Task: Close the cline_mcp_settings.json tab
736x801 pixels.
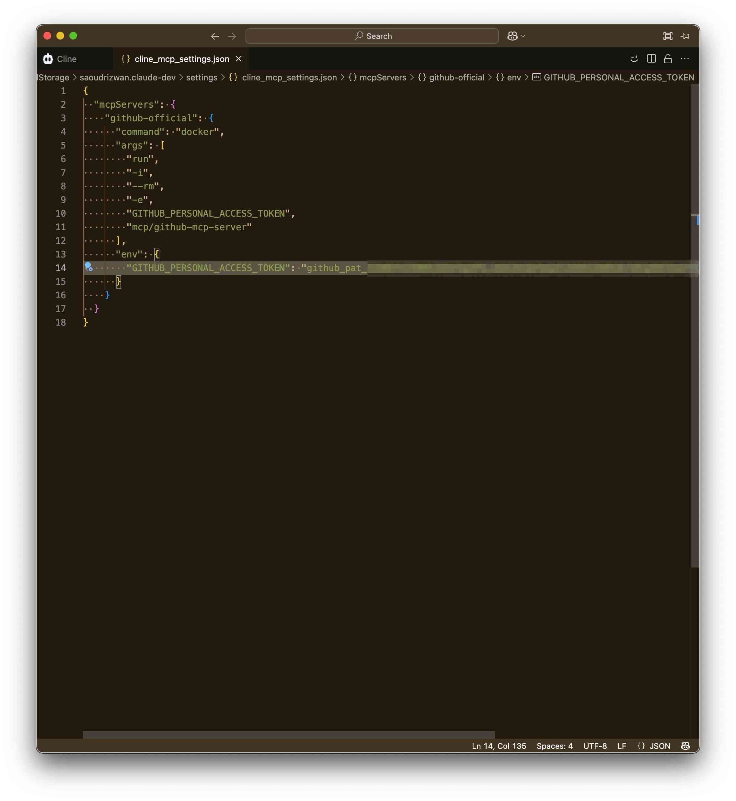Action: (x=238, y=59)
